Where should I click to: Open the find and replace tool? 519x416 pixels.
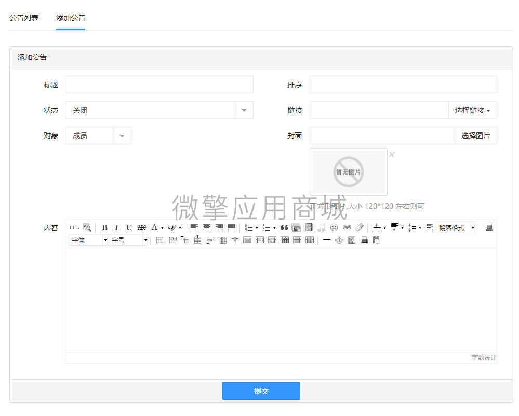87,227
